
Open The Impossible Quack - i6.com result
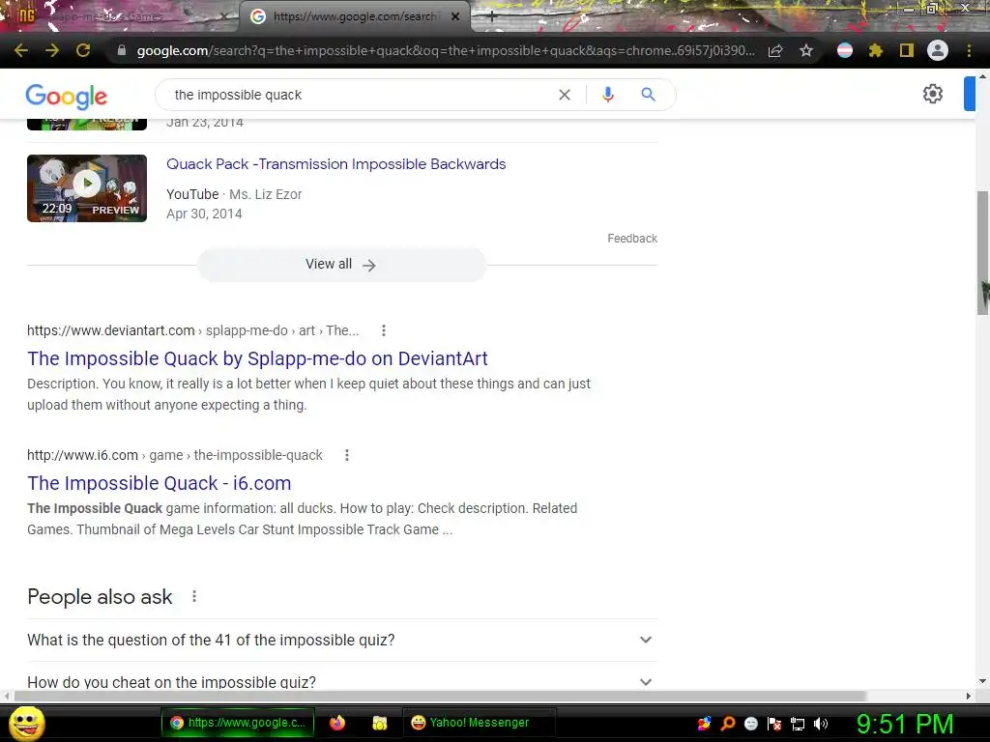160,483
